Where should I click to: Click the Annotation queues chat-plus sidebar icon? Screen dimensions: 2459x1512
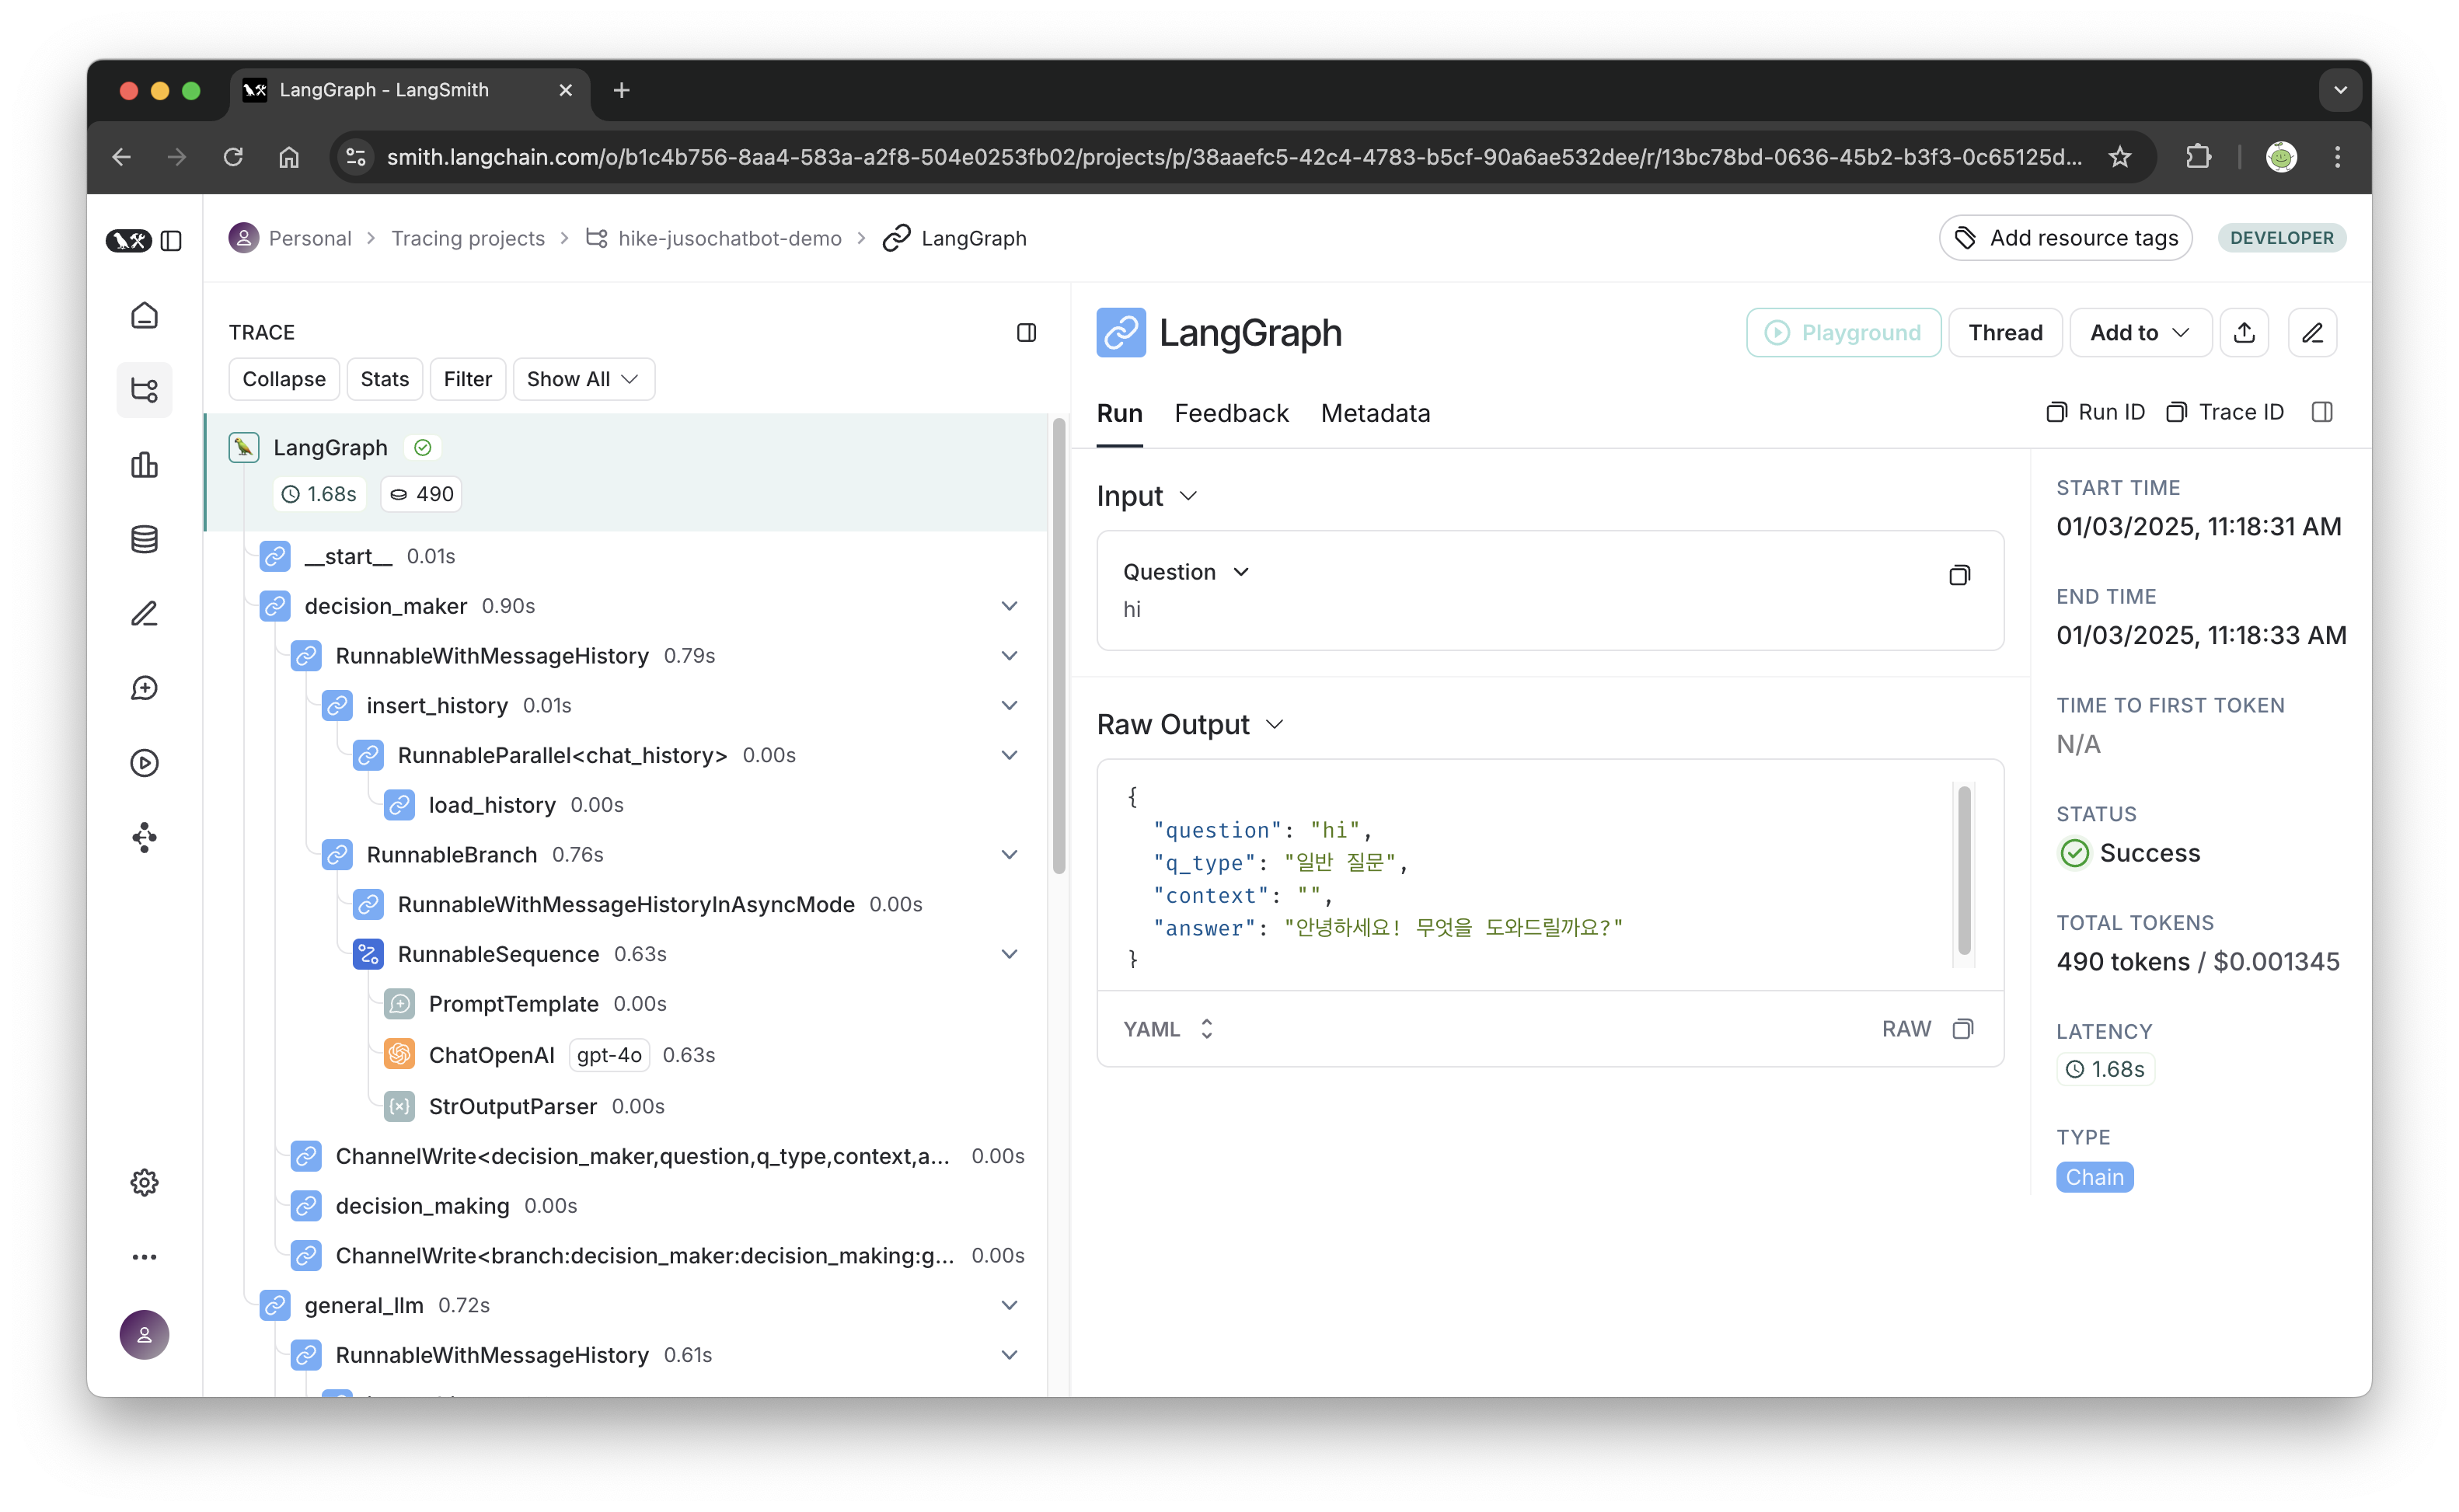pyautogui.click(x=144, y=688)
